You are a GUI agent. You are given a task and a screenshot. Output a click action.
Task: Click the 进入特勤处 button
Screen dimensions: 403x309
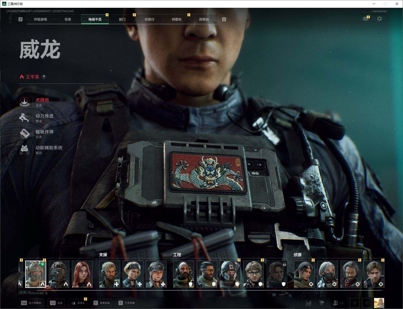click(31, 303)
